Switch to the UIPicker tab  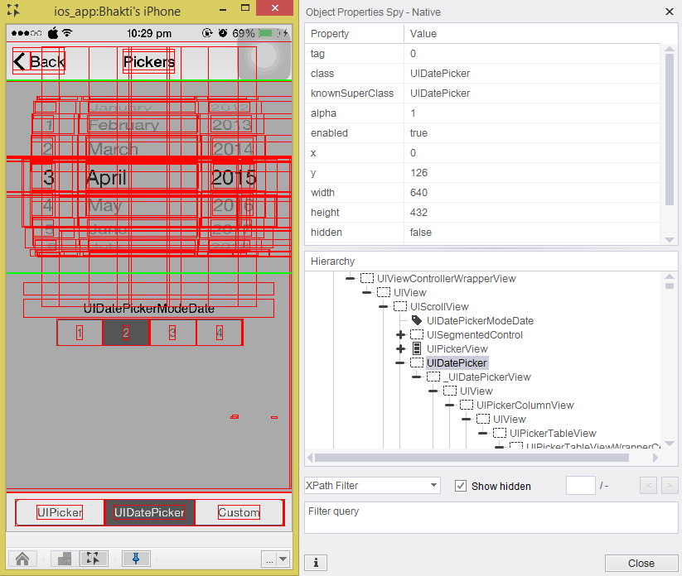(60, 512)
